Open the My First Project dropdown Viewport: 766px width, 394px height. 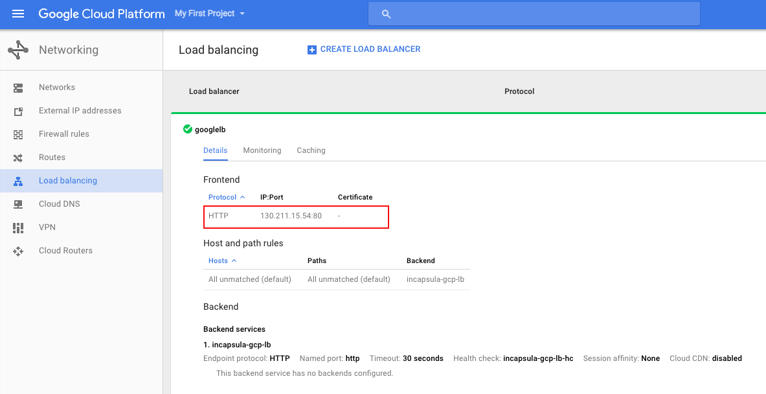(x=210, y=14)
